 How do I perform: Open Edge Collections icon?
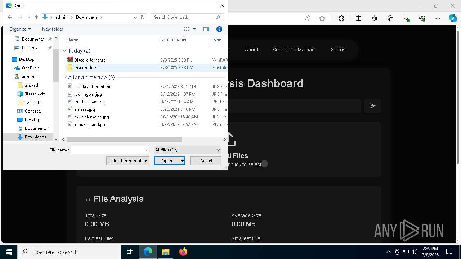pyautogui.click(x=390, y=18)
